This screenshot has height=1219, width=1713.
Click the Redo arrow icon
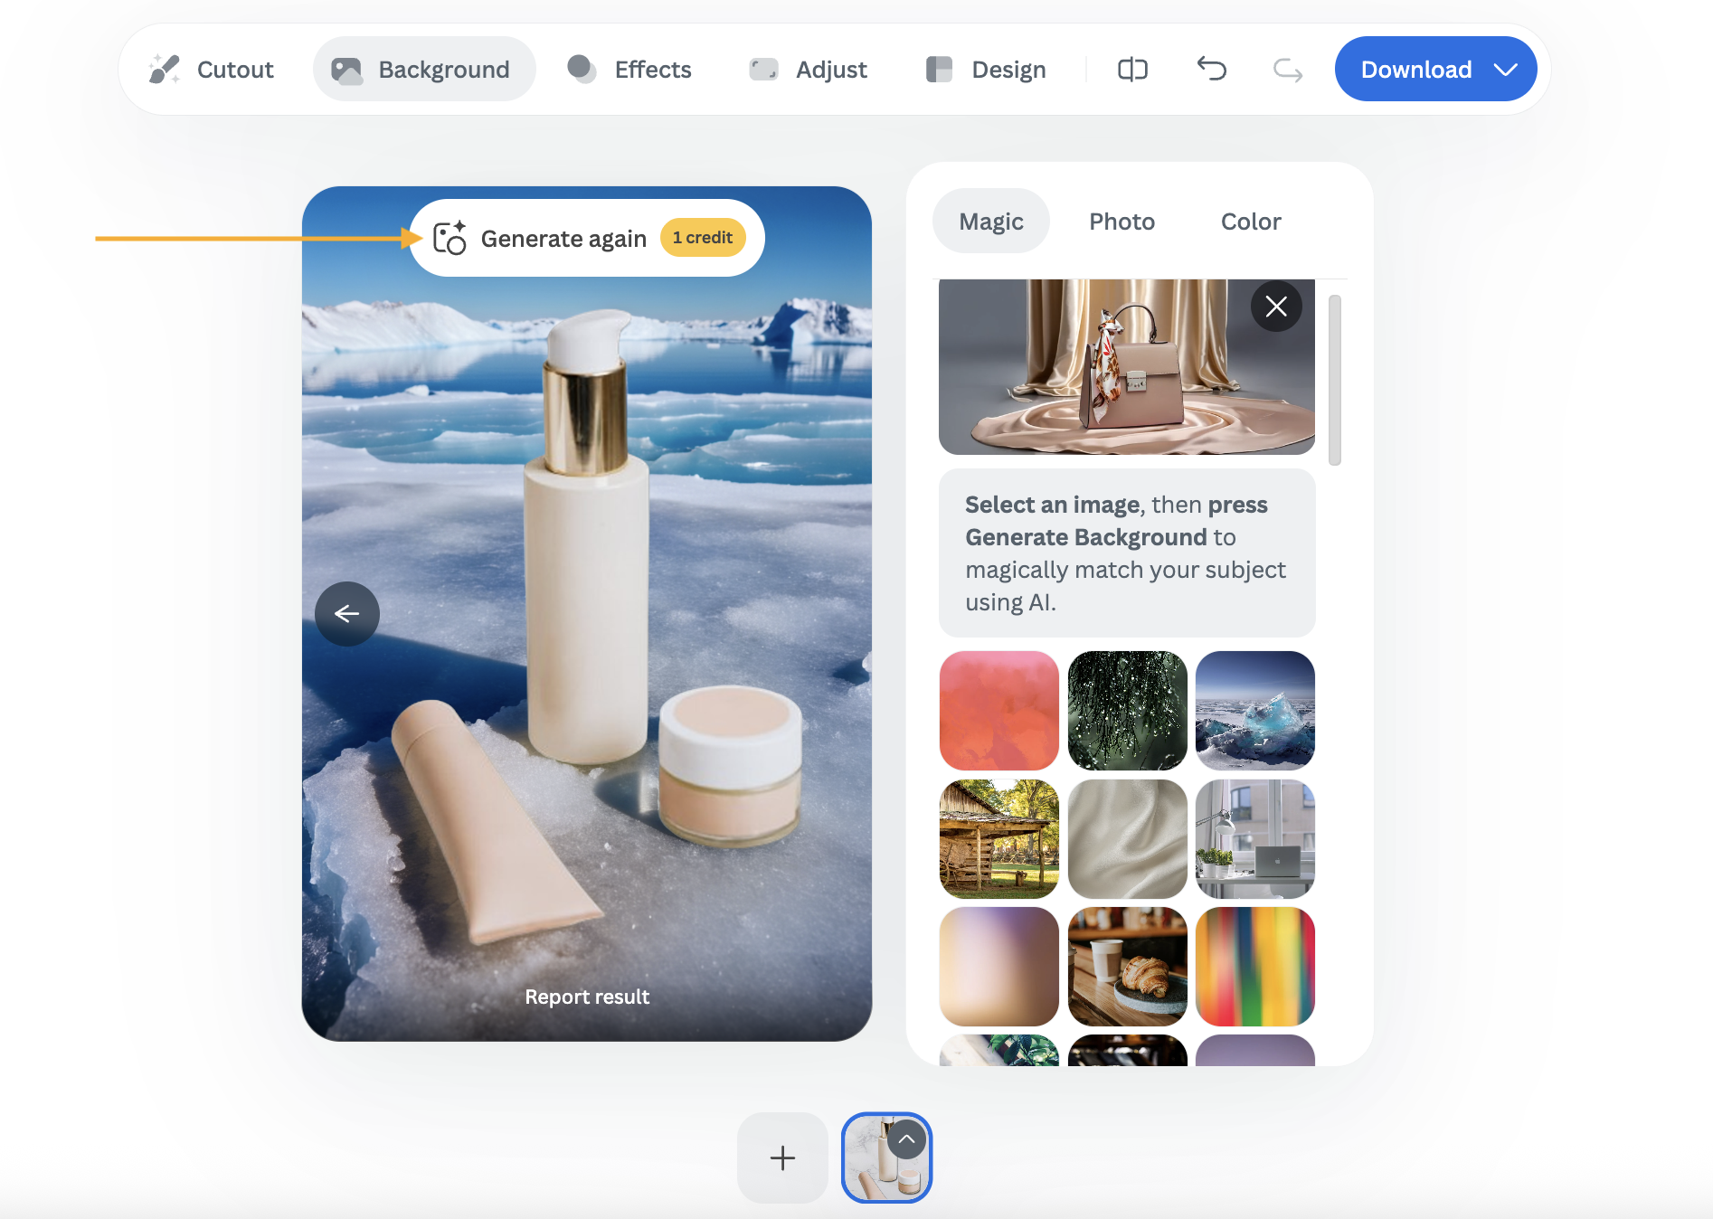click(x=1287, y=69)
